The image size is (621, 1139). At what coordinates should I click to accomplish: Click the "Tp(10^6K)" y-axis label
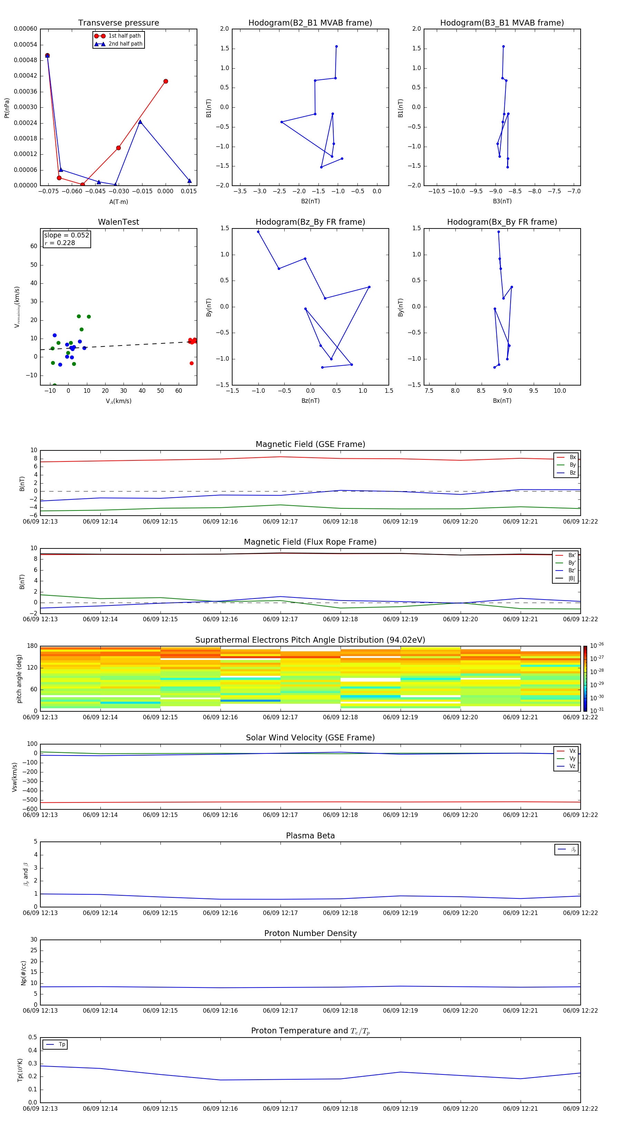tap(20, 1070)
